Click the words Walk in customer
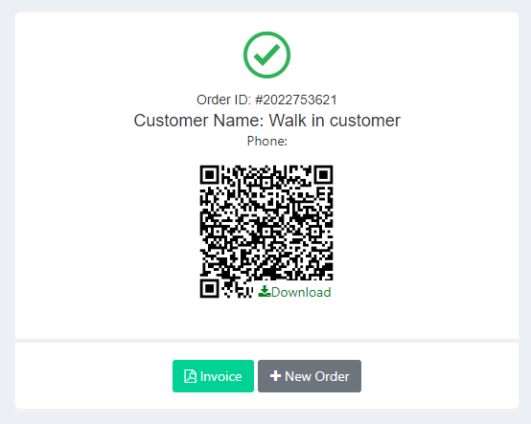Image resolution: width=531 pixels, height=424 pixels. (x=335, y=121)
